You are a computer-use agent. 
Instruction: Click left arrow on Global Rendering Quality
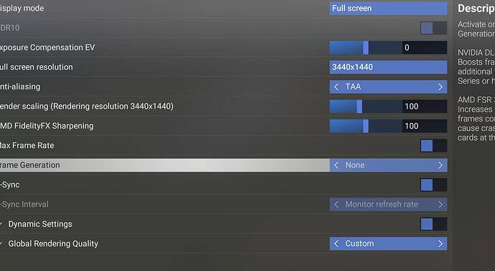336,244
